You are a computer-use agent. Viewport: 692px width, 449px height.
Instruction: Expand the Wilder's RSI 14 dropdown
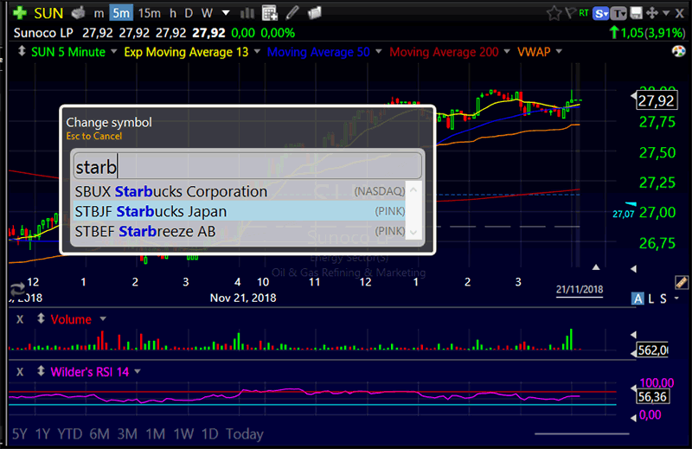pos(138,372)
